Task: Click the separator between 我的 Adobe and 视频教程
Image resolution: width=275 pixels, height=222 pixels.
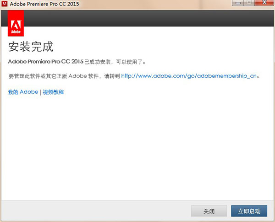Action: point(40,92)
